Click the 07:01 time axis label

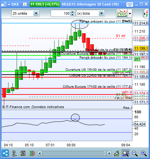50,145
